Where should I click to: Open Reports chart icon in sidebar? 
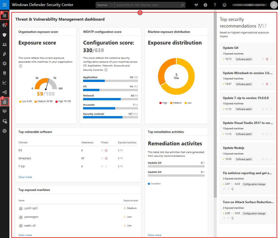[x=5, y=82]
